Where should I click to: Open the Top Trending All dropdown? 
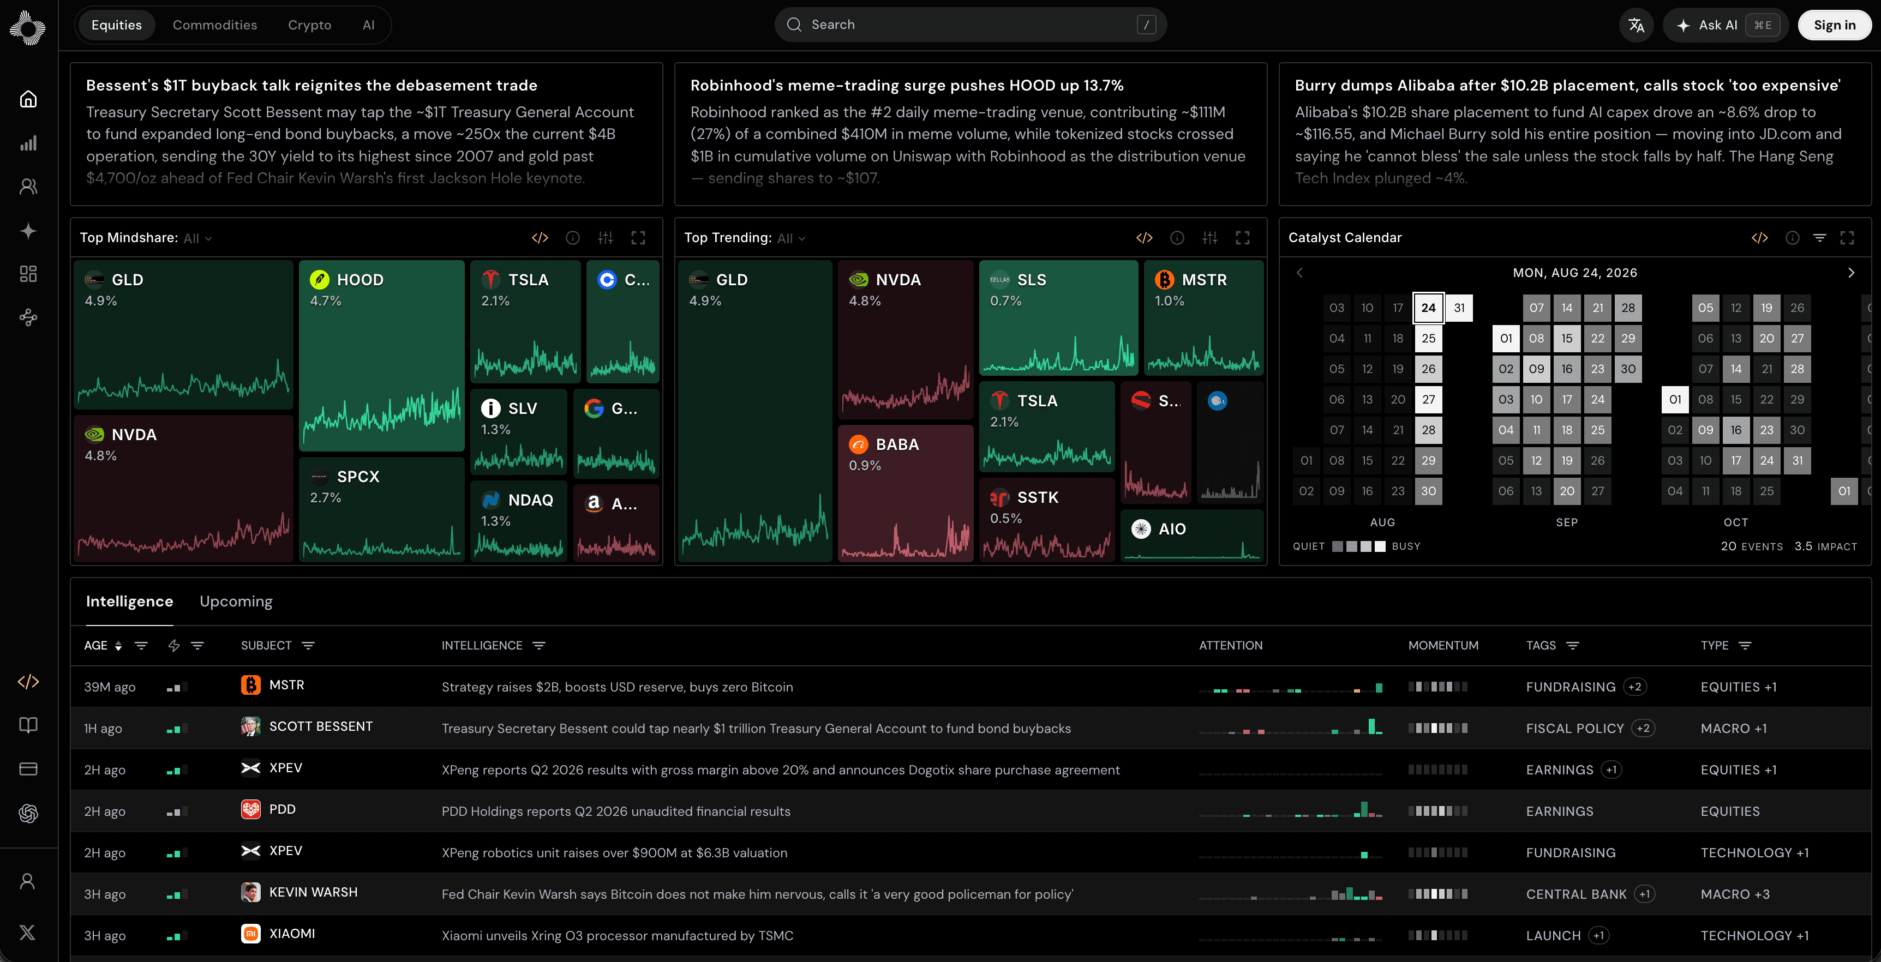click(x=792, y=239)
